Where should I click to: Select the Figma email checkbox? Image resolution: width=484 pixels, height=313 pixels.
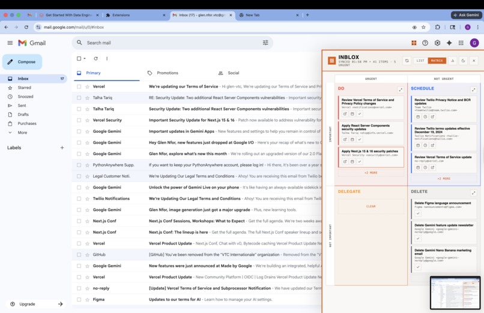pyautogui.click(x=79, y=299)
